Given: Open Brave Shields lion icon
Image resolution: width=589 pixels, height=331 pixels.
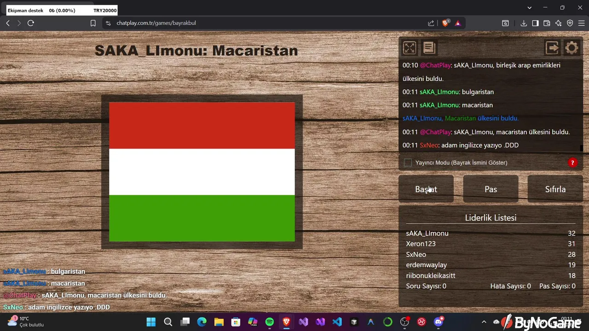Looking at the screenshot, I should [445, 23].
